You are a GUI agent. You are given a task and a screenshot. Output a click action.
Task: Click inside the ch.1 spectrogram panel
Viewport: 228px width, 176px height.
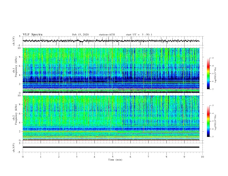[111, 70]
